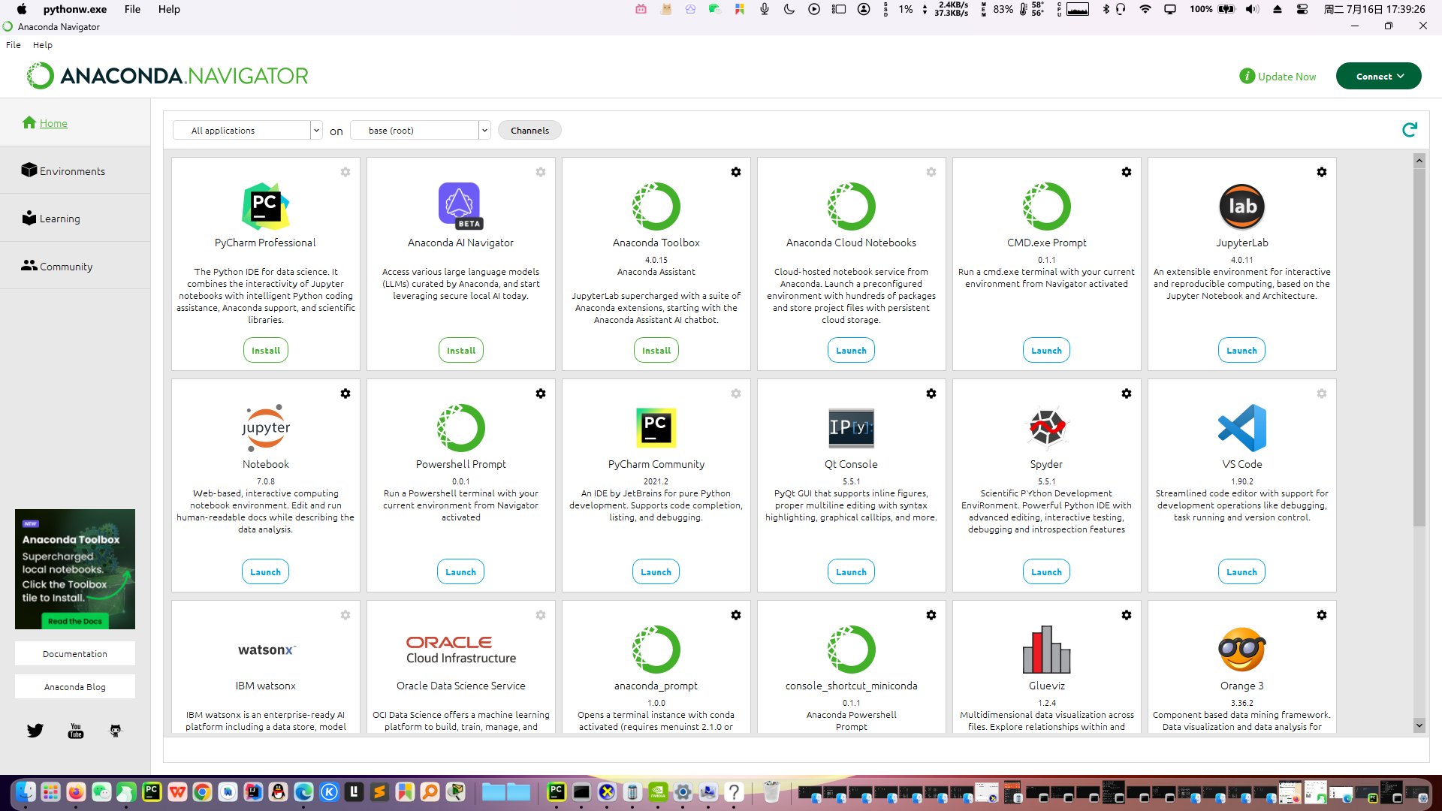
Task: Install Anaconda Toolbox
Action: [656, 351]
